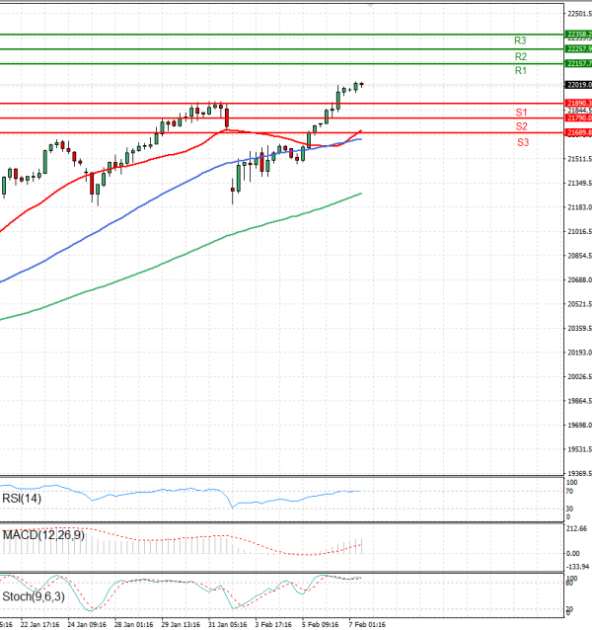
Task: Select the 24 Jan 09:16 time axis label
Action: (x=86, y=624)
